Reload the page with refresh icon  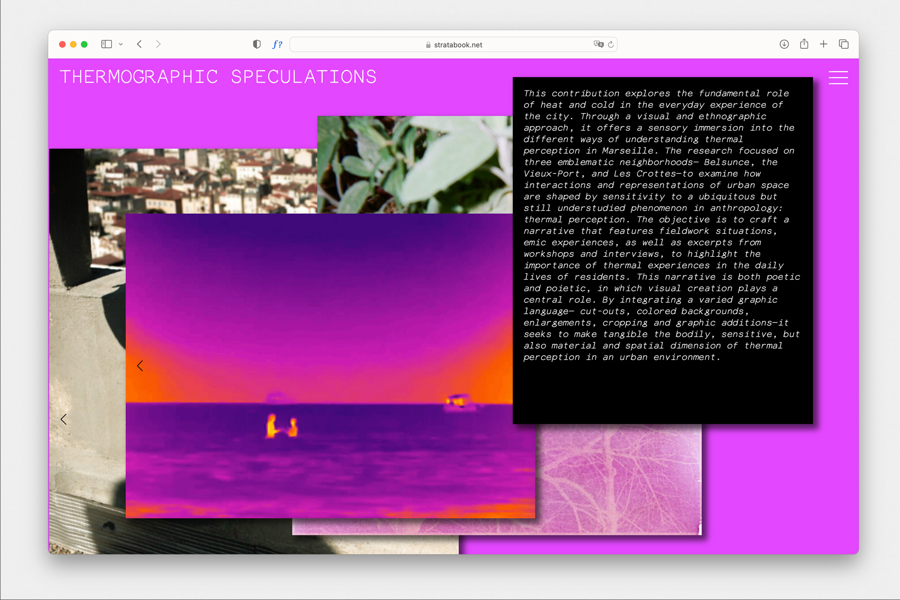pyautogui.click(x=611, y=45)
